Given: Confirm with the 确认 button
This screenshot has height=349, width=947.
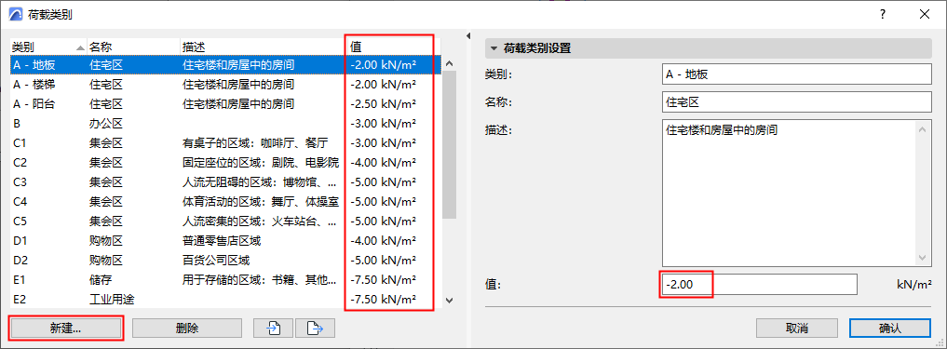Looking at the screenshot, I should [x=889, y=328].
